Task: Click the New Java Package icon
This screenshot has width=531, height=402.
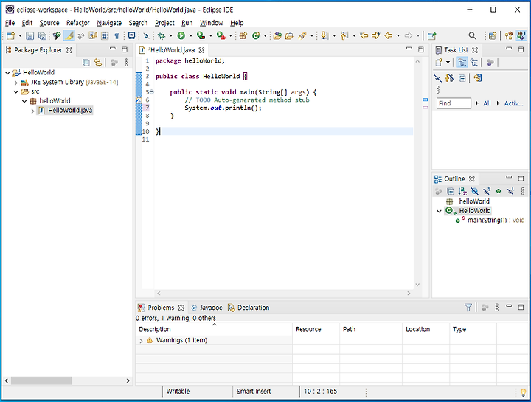Action: pyautogui.click(x=243, y=35)
